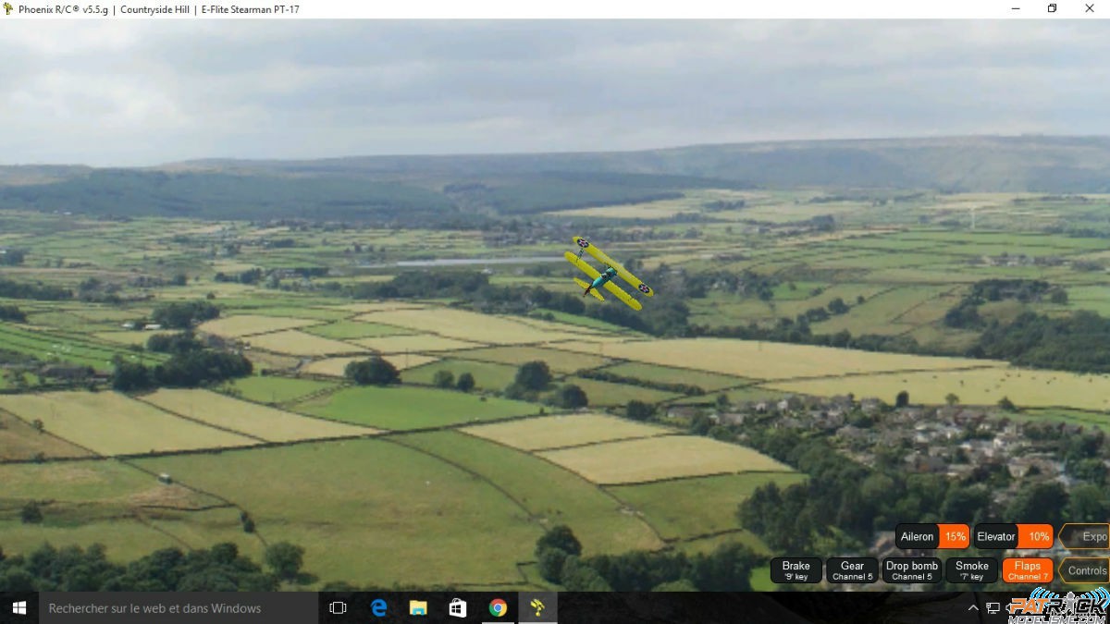Open File Explorer from the taskbar
This screenshot has height=624, width=1110.
point(418,607)
